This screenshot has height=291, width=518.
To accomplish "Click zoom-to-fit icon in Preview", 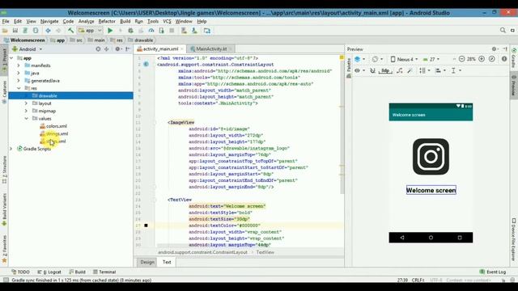I will pos(492,59).
